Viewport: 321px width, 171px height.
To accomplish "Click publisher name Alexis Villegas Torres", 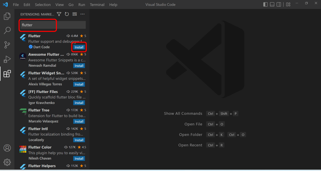I will point(45,84).
